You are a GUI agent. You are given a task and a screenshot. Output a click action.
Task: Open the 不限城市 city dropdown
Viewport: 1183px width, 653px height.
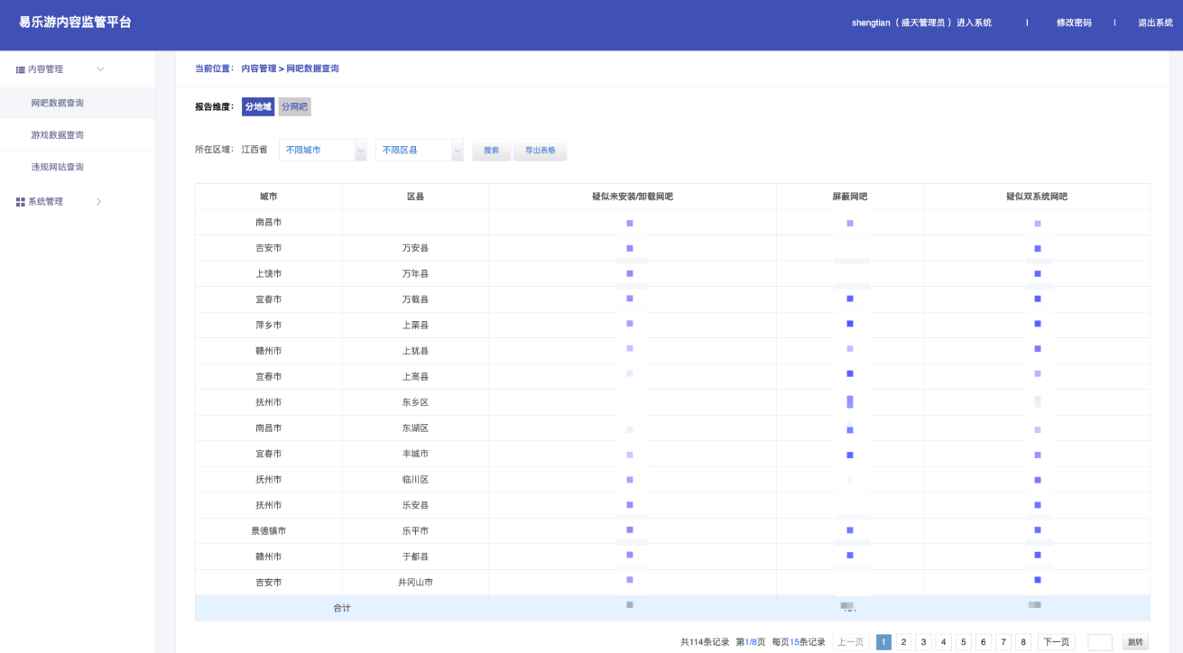click(x=323, y=150)
